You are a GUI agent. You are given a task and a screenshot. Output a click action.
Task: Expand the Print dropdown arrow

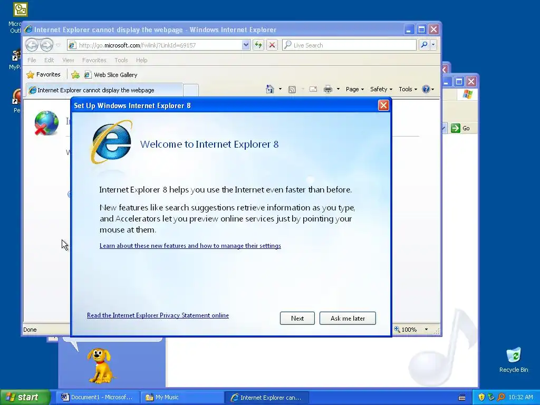pos(338,89)
